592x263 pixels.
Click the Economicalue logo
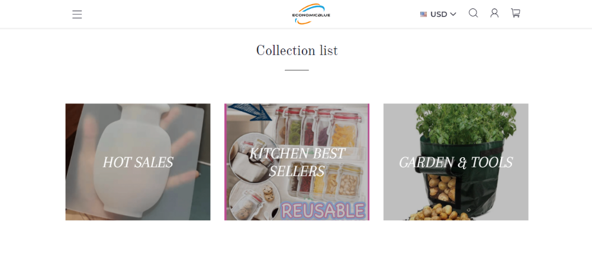[311, 14]
